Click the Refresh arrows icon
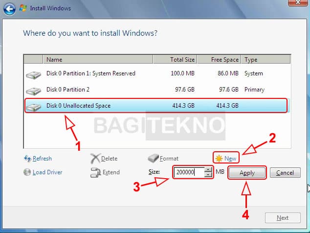Image resolution: width=310 pixels, height=233 pixels. [27, 159]
